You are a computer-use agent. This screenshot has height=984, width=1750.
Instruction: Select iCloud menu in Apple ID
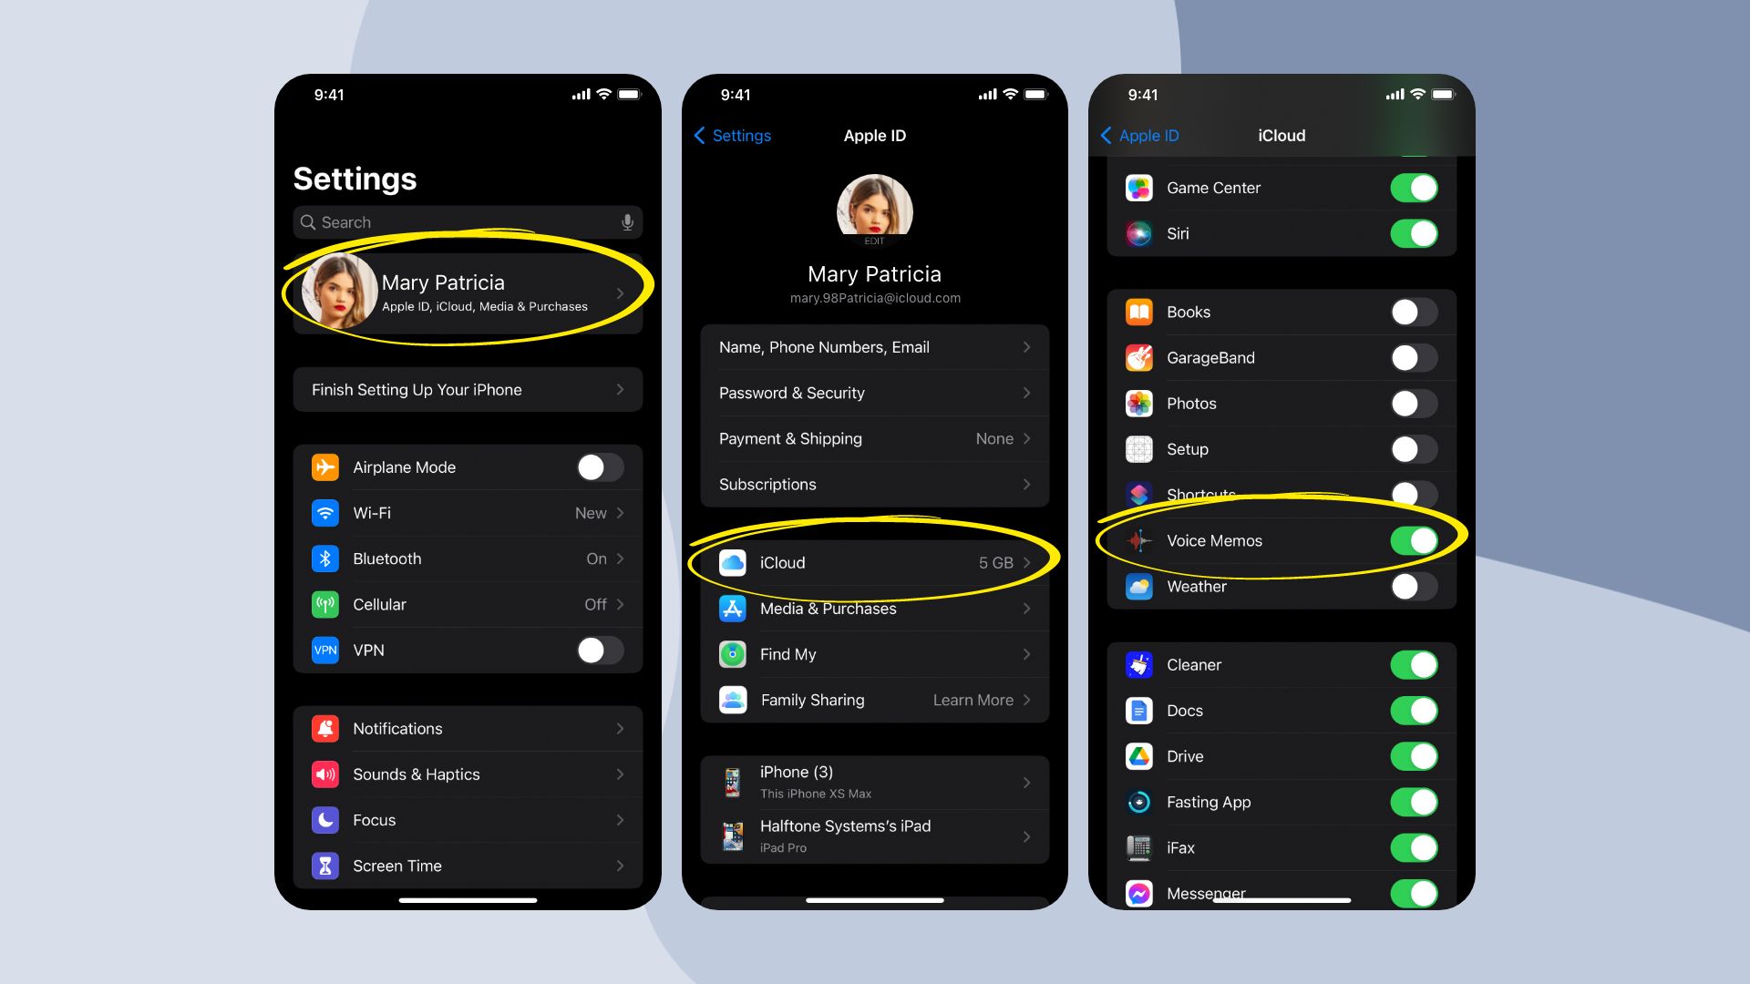[x=874, y=562]
